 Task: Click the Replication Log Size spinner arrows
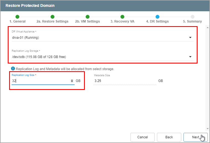72,81
